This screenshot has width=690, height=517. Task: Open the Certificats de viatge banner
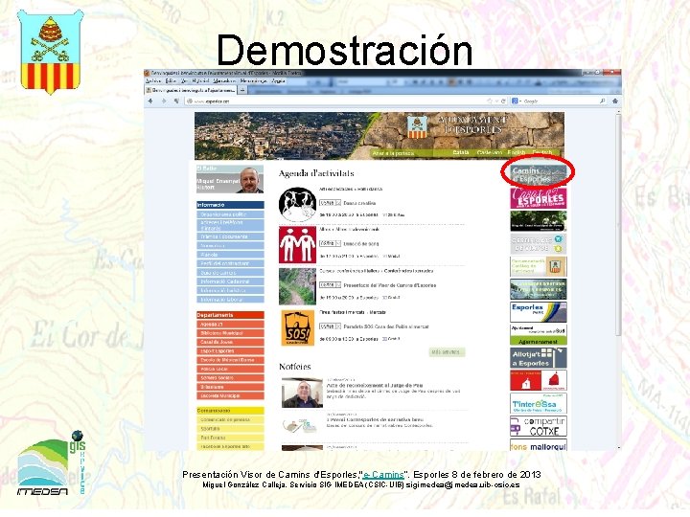click(x=539, y=244)
